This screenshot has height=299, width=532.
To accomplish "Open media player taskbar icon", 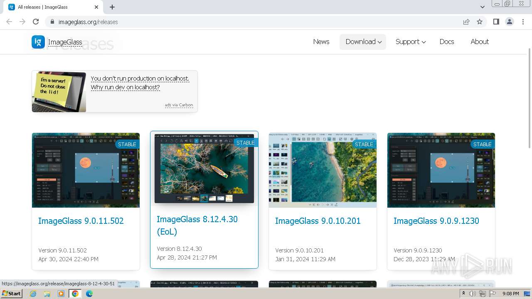I will click(61, 294).
